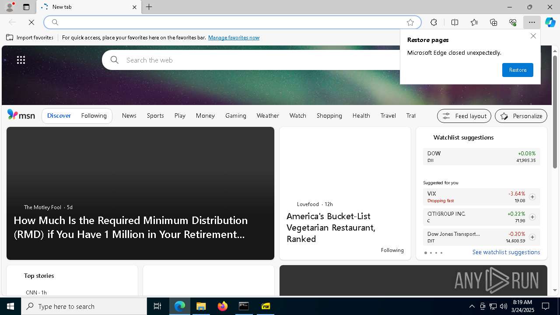This screenshot has height=315, width=560.
Task: Open the Extensions puzzle icon
Action: pyautogui.click(x=434, y=22)
